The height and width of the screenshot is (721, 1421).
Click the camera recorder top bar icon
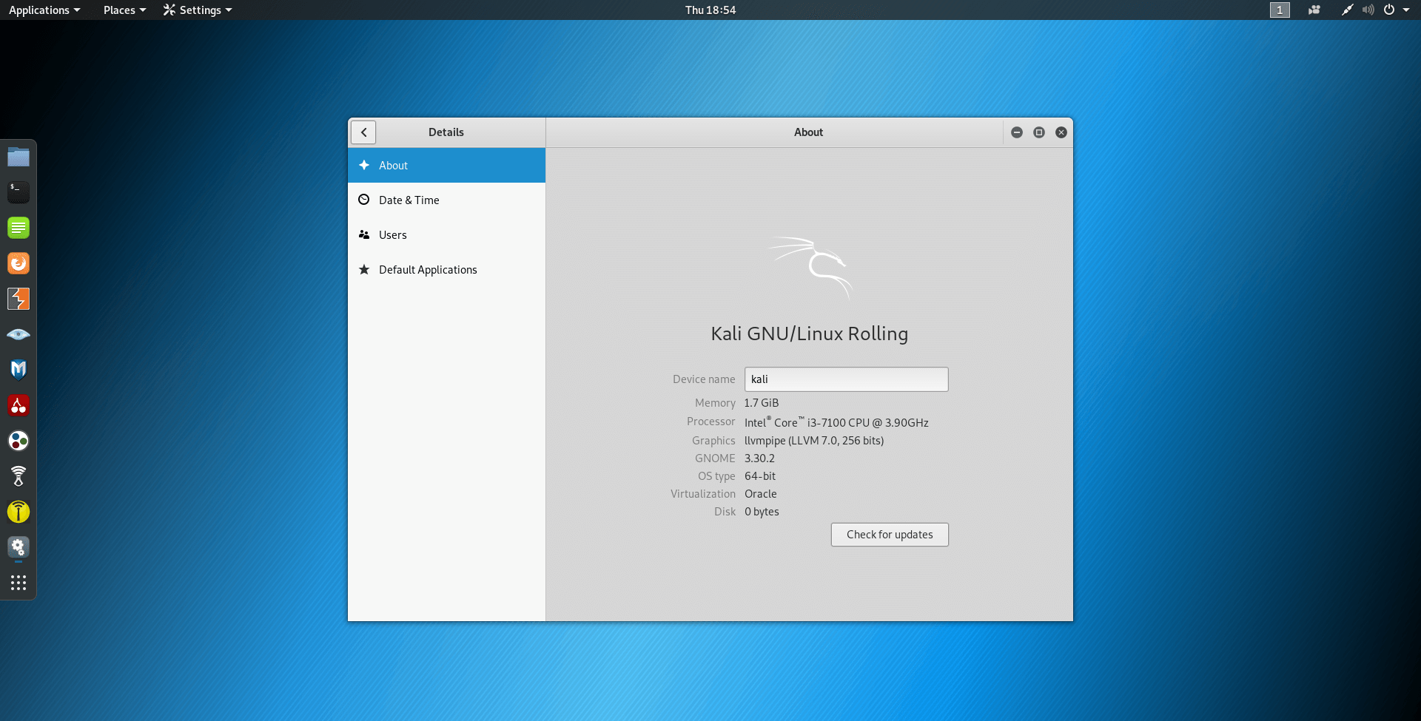[1314, 10]
